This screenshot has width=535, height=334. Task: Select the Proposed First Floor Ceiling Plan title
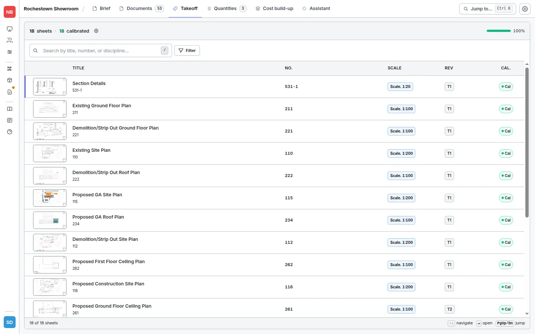tap(108, 262)
